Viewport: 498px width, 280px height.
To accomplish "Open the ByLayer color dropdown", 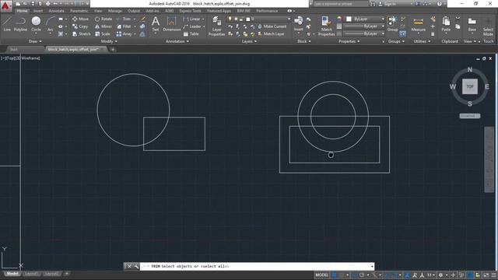I will click(365, 19).
